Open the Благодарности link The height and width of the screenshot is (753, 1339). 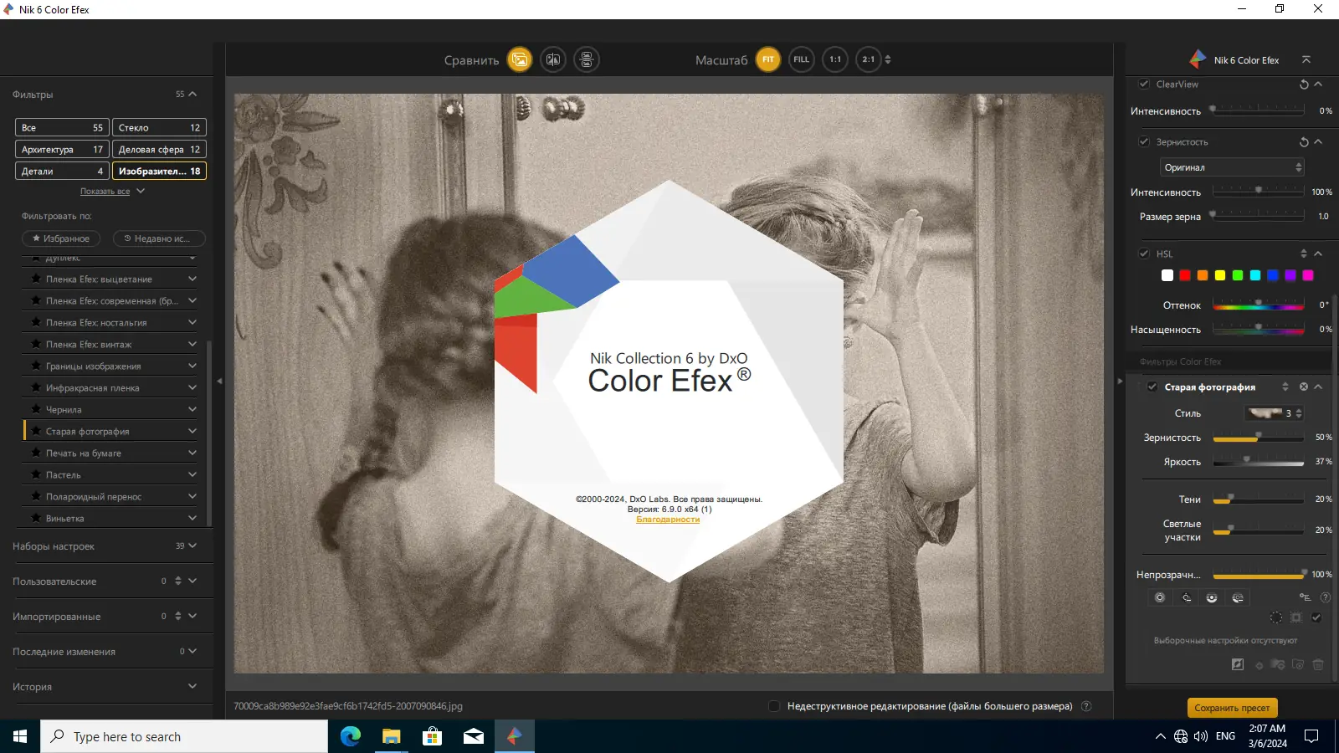668,520
